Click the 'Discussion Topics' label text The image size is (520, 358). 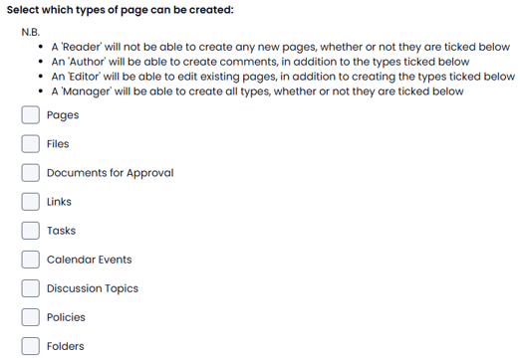click(x=93, y=288)
